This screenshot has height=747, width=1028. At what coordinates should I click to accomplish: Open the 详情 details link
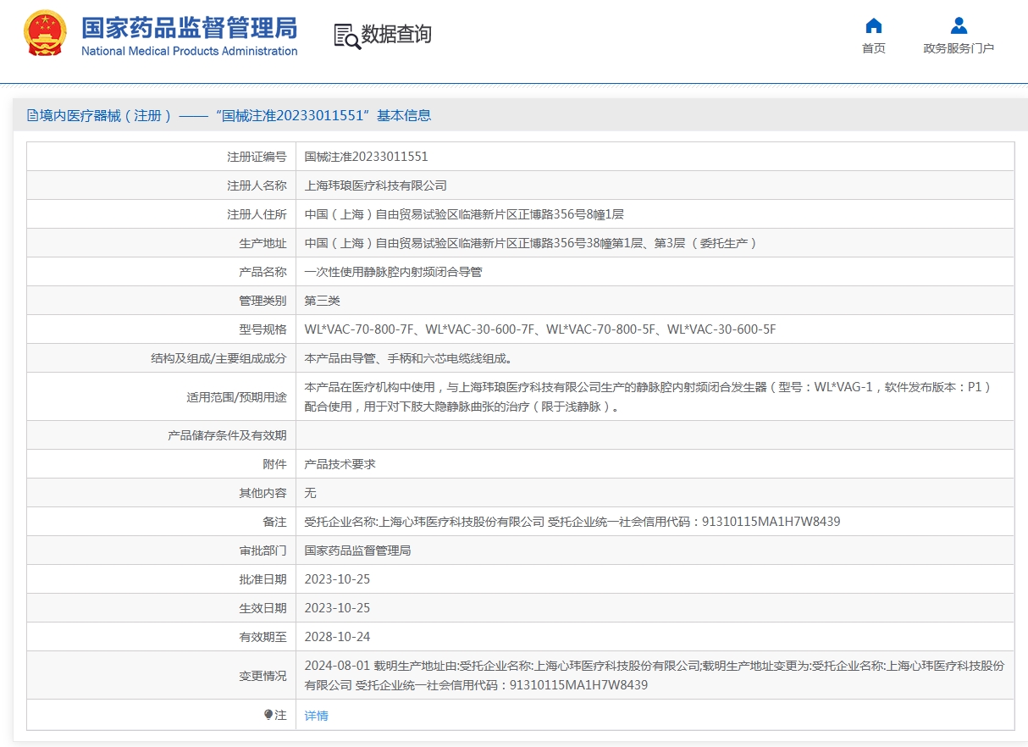pos(317,716)
